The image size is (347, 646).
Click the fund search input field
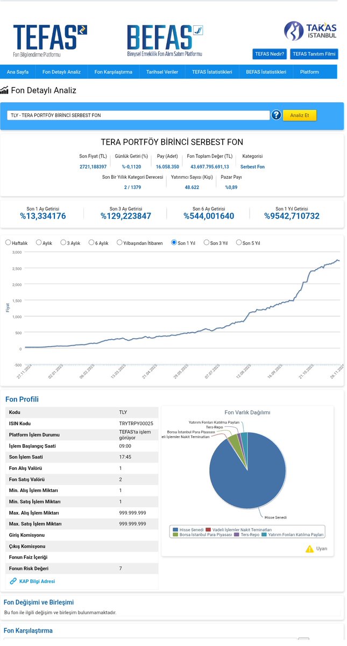click(138, 115)
